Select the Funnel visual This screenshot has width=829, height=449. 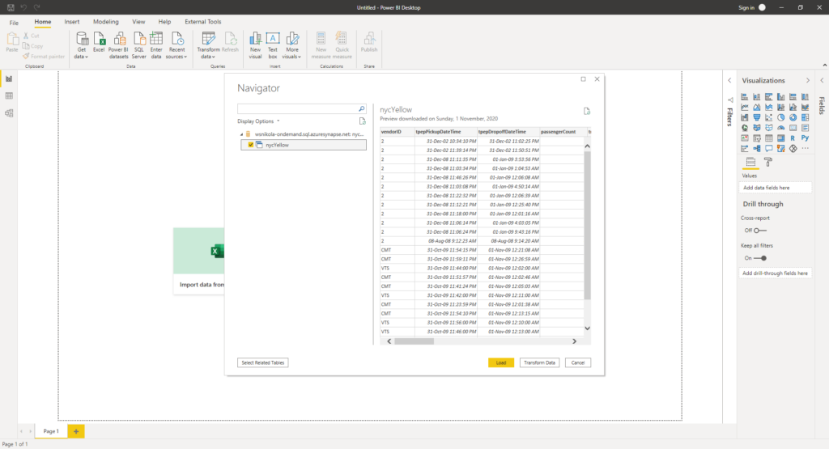(757, 117)
